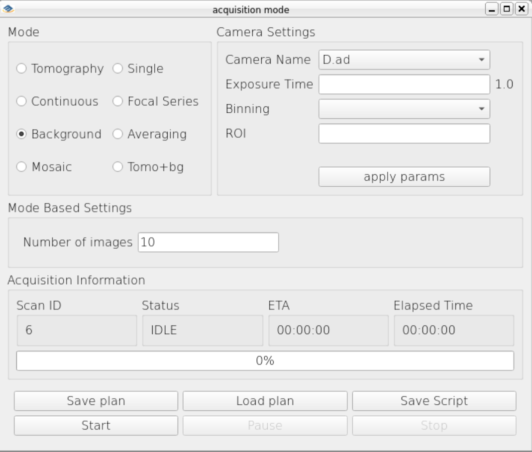This screenshot has width=532, height=452.
Task: Click the Number of images field
Action: pos(209,242)
